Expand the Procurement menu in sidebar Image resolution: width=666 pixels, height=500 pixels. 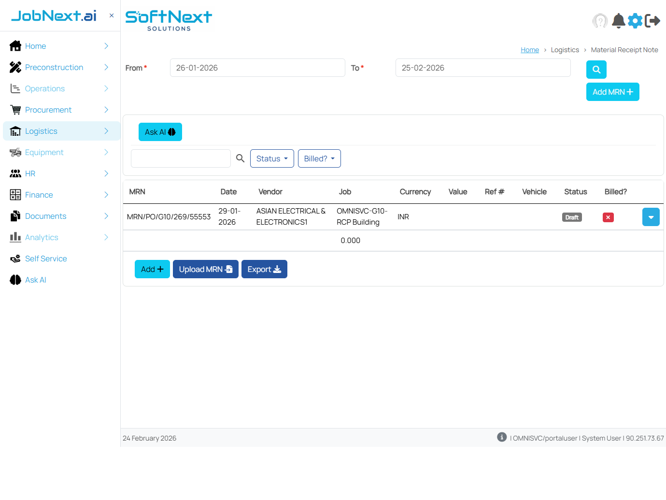48,110
